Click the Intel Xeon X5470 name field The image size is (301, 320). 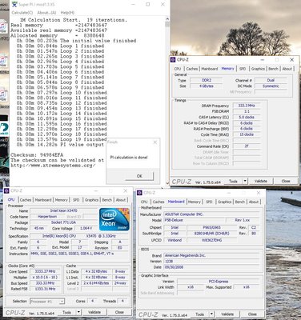click(63, 211)
